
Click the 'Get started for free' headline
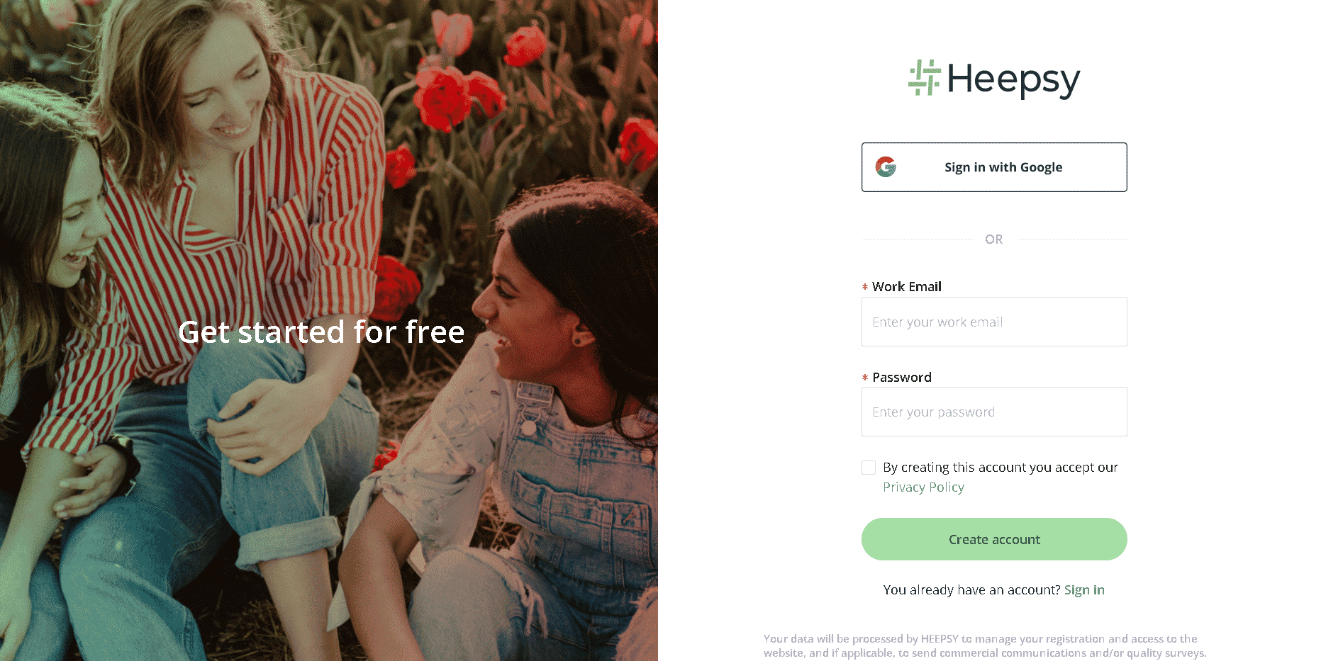tap(321, 332)
